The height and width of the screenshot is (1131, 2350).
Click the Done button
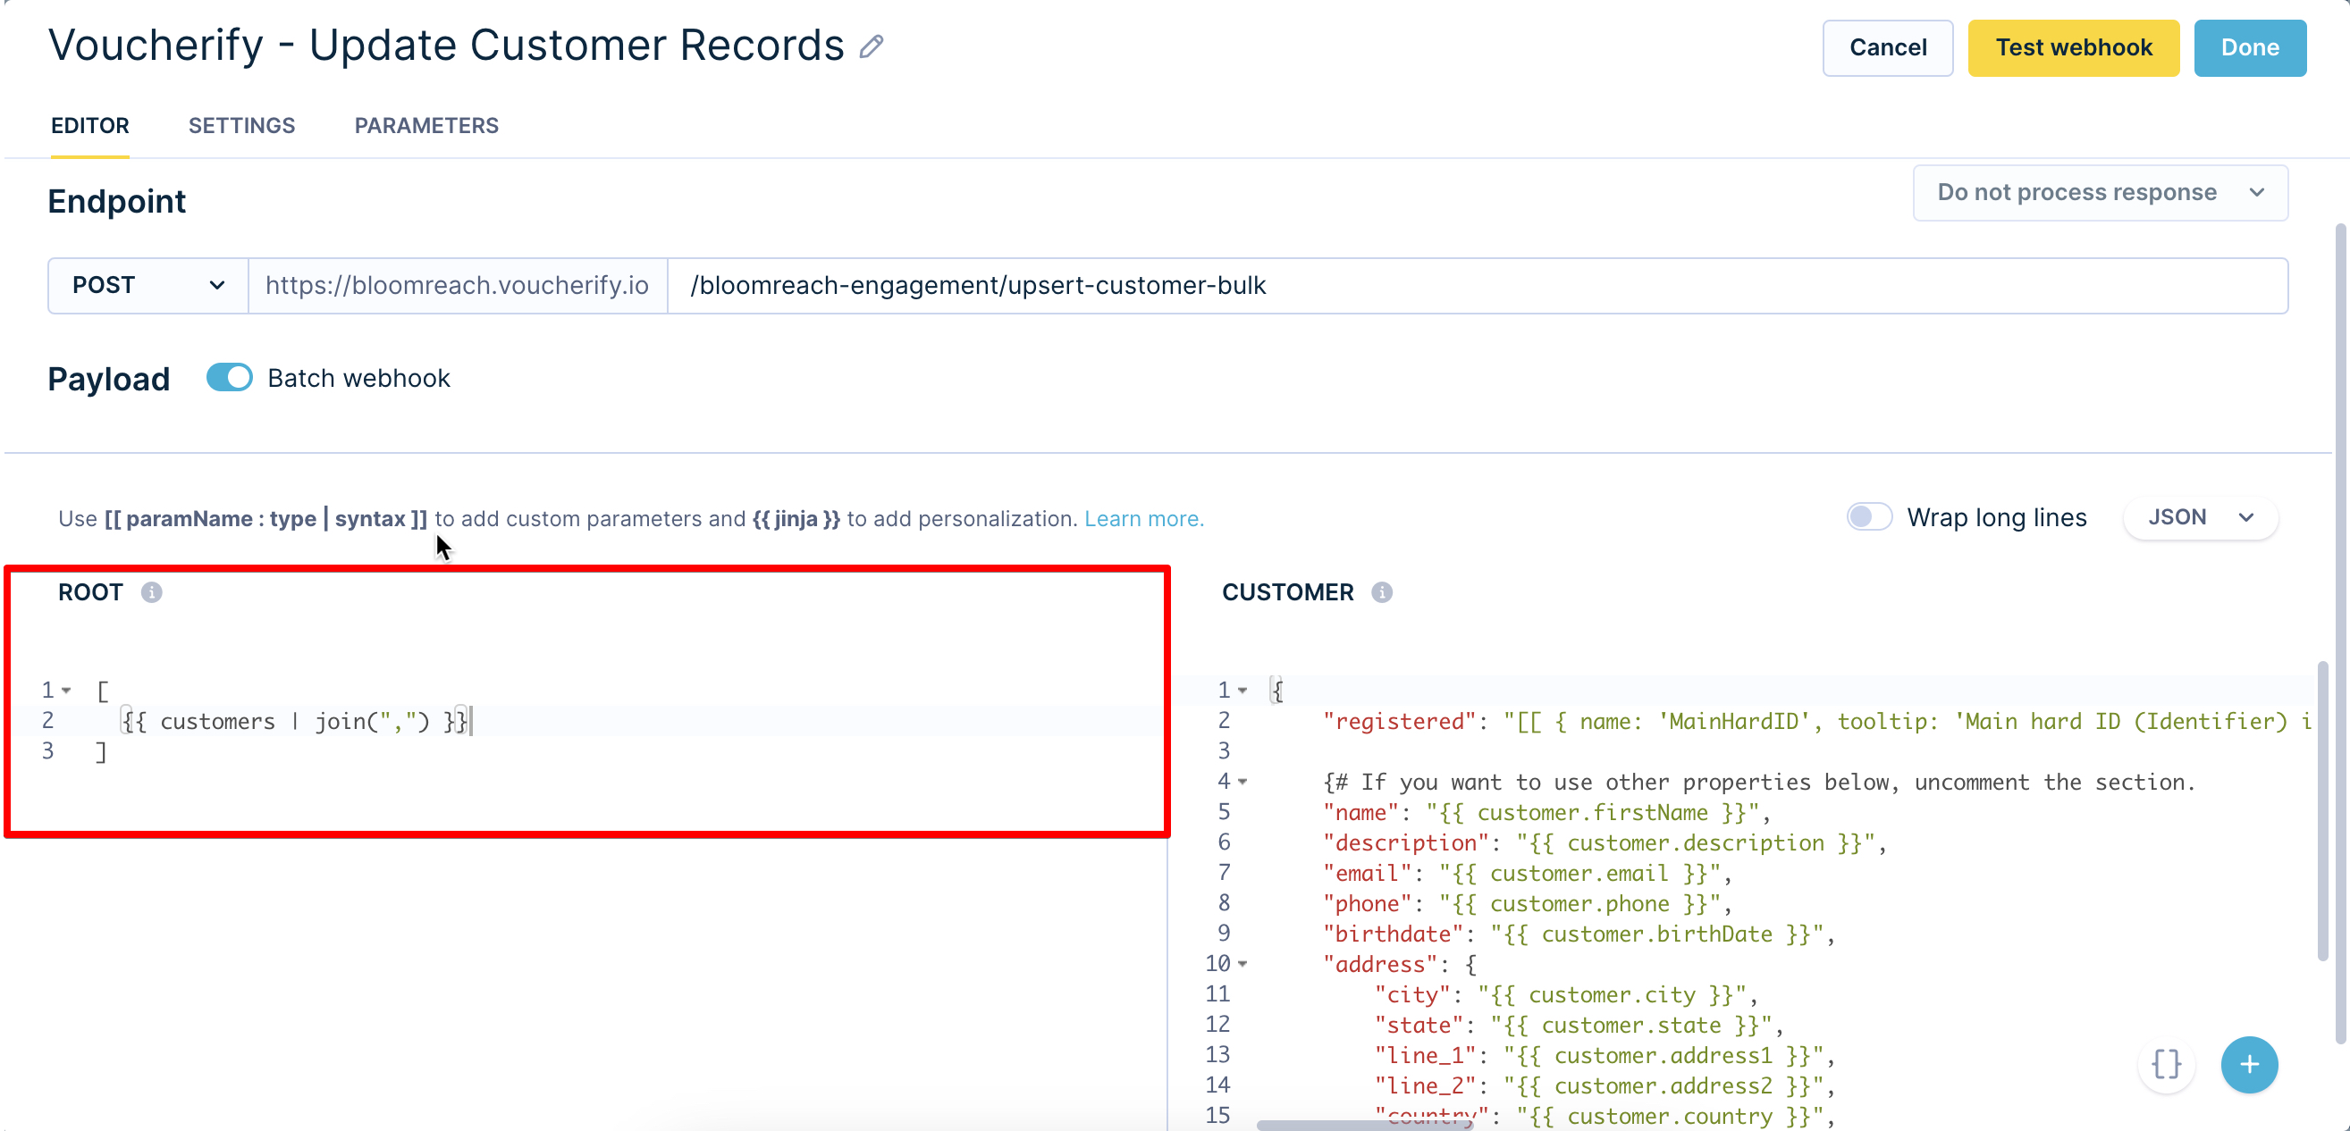(2250, 47)
